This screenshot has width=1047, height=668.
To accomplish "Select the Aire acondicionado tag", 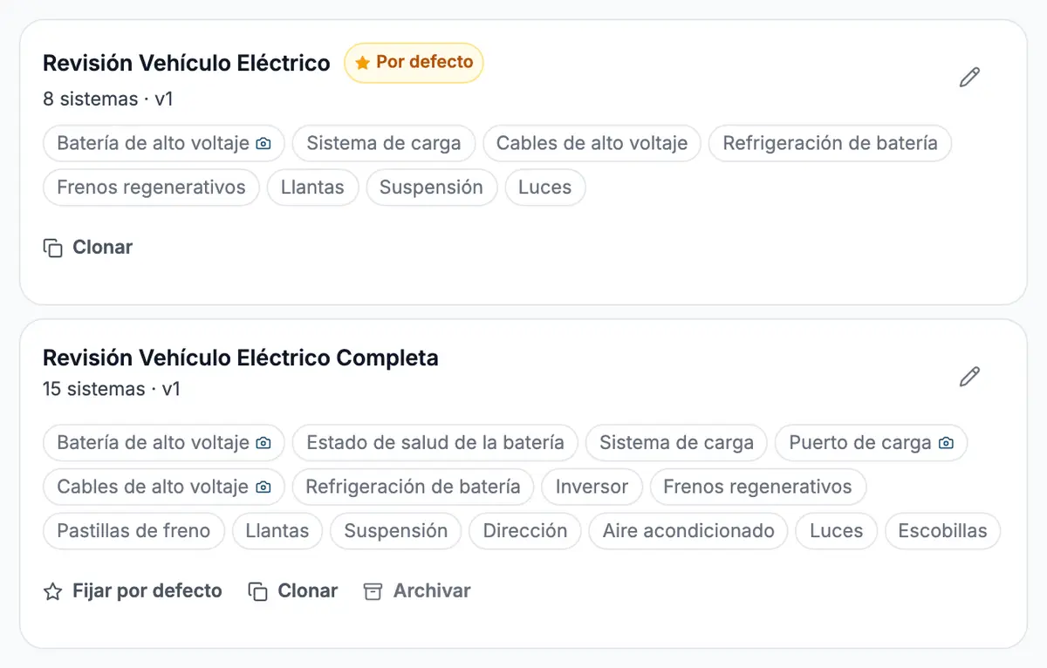I will [x=688, y=531].
